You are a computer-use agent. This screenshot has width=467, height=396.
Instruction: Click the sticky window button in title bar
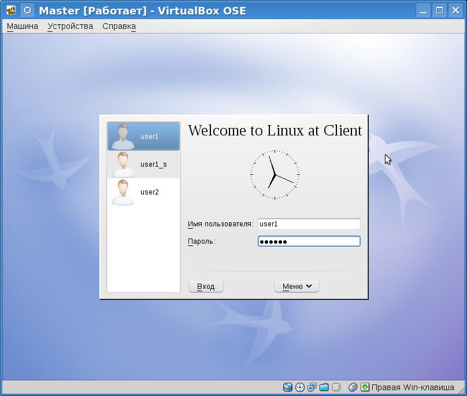click(x=27, y=10)
